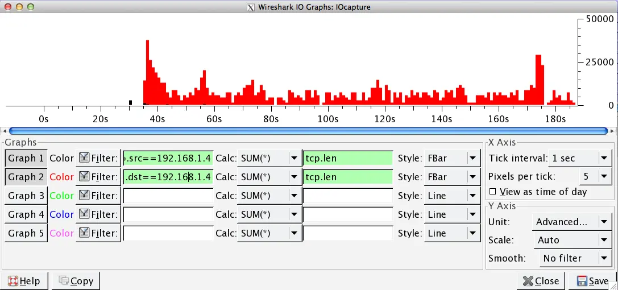
Task: Close the IO Graphs window
Action: pos(540,281)
